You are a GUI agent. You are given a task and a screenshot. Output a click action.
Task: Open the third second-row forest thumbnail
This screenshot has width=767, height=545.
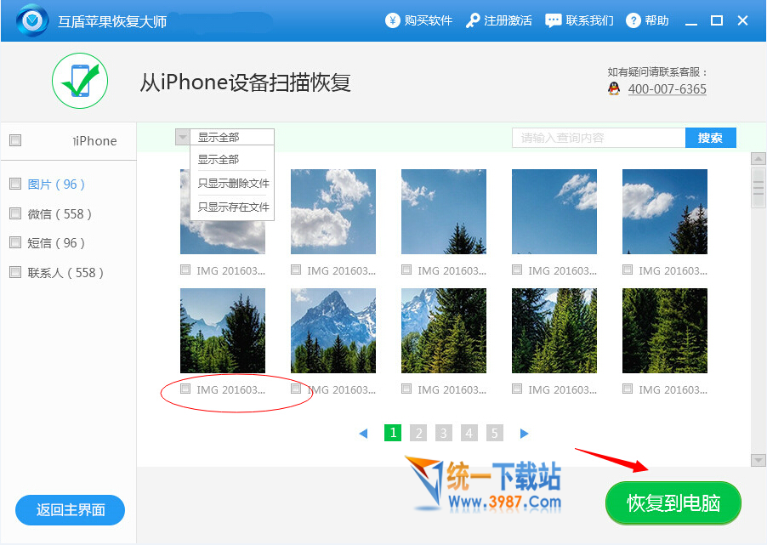tap(444, 331)
